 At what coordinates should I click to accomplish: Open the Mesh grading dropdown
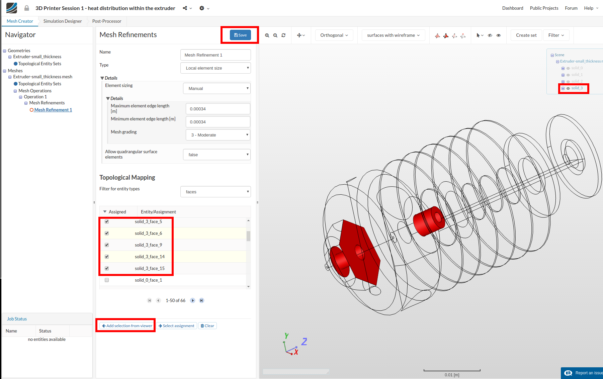click(218, 135)
